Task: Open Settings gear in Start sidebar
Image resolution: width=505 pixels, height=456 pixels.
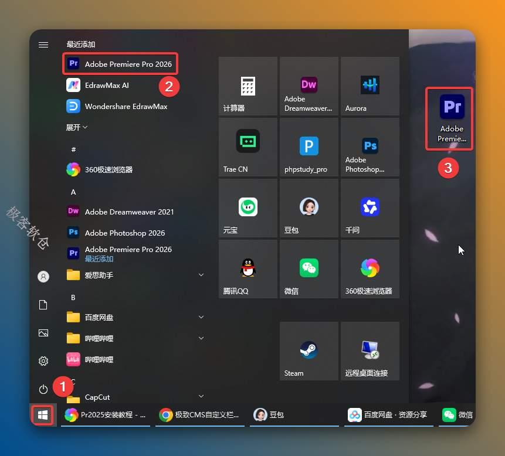Action: [x=43, y=361]
